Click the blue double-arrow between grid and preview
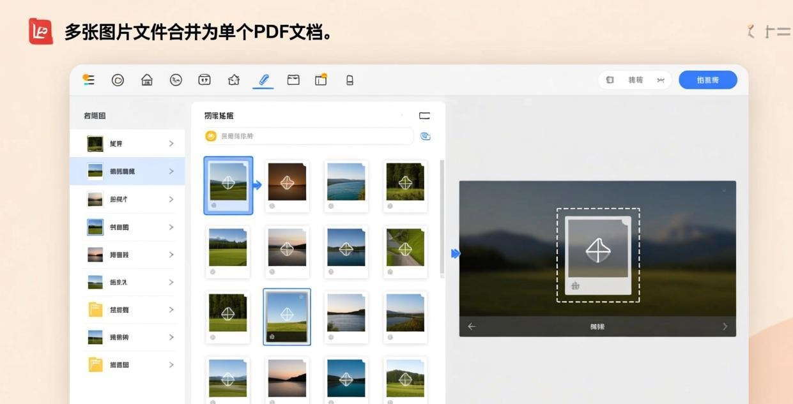The height and width of the screenshot is (404, 793). click(x=456, y=253)
